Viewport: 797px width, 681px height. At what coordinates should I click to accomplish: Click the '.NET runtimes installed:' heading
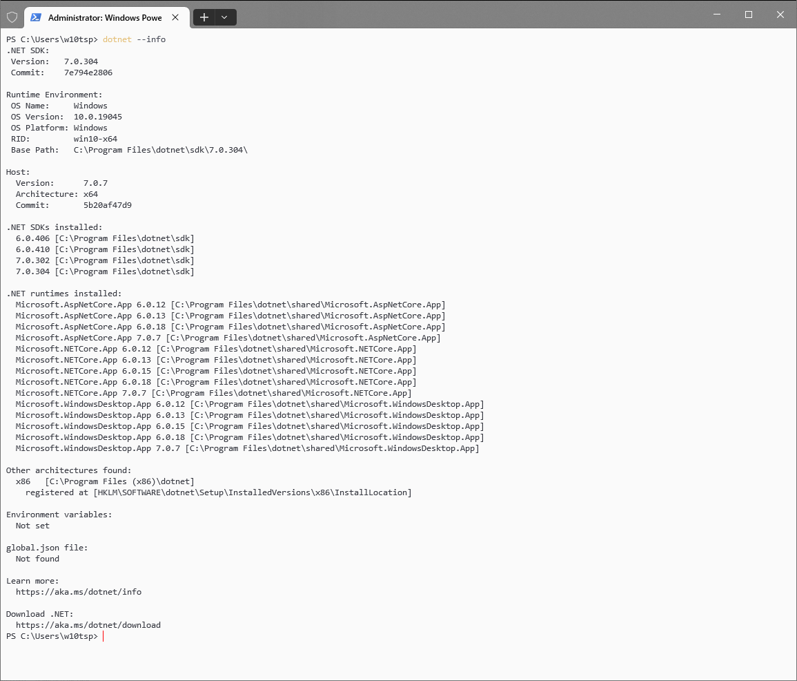coord(64,294)
